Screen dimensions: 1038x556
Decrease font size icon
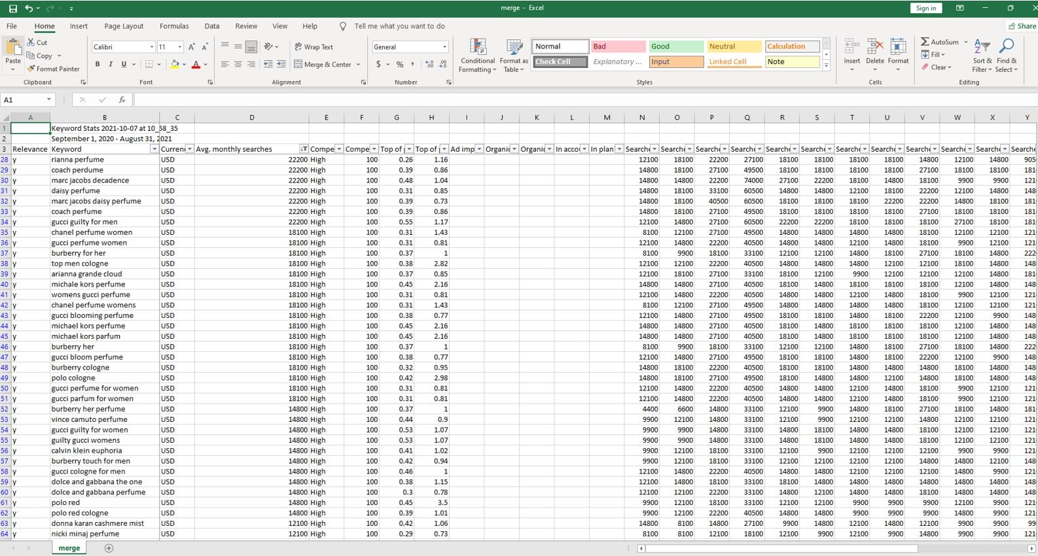[x=205, y=47]
